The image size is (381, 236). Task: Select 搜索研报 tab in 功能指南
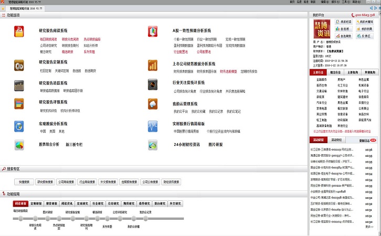pos(51,203)
